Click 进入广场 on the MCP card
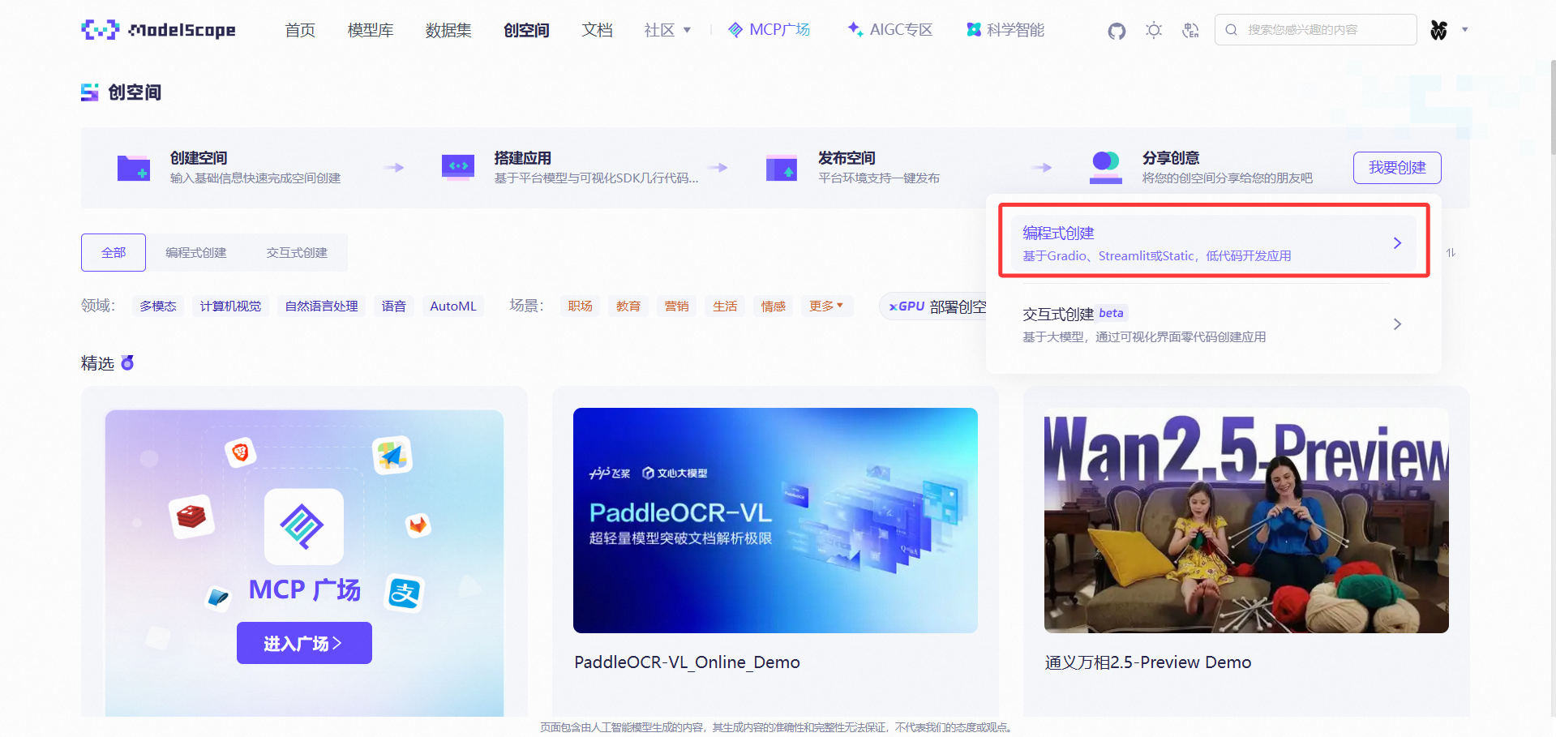1556x737 pixels. pos(304,642)
